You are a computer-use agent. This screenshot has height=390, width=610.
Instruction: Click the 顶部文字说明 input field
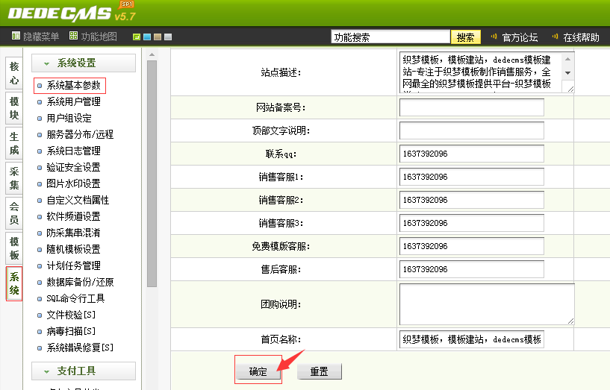(472, 130)
